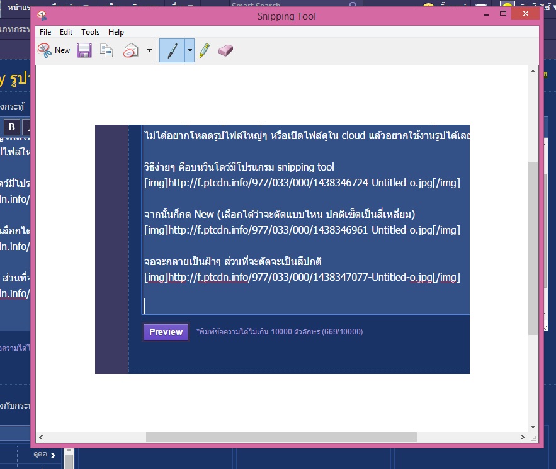
Task: Expand the Pen options dropdown arrow
Action: coord(190,50)
